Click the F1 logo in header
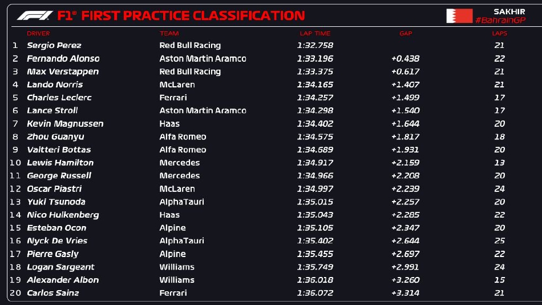This screenshot has width=542, height=305. click(35, 15)
